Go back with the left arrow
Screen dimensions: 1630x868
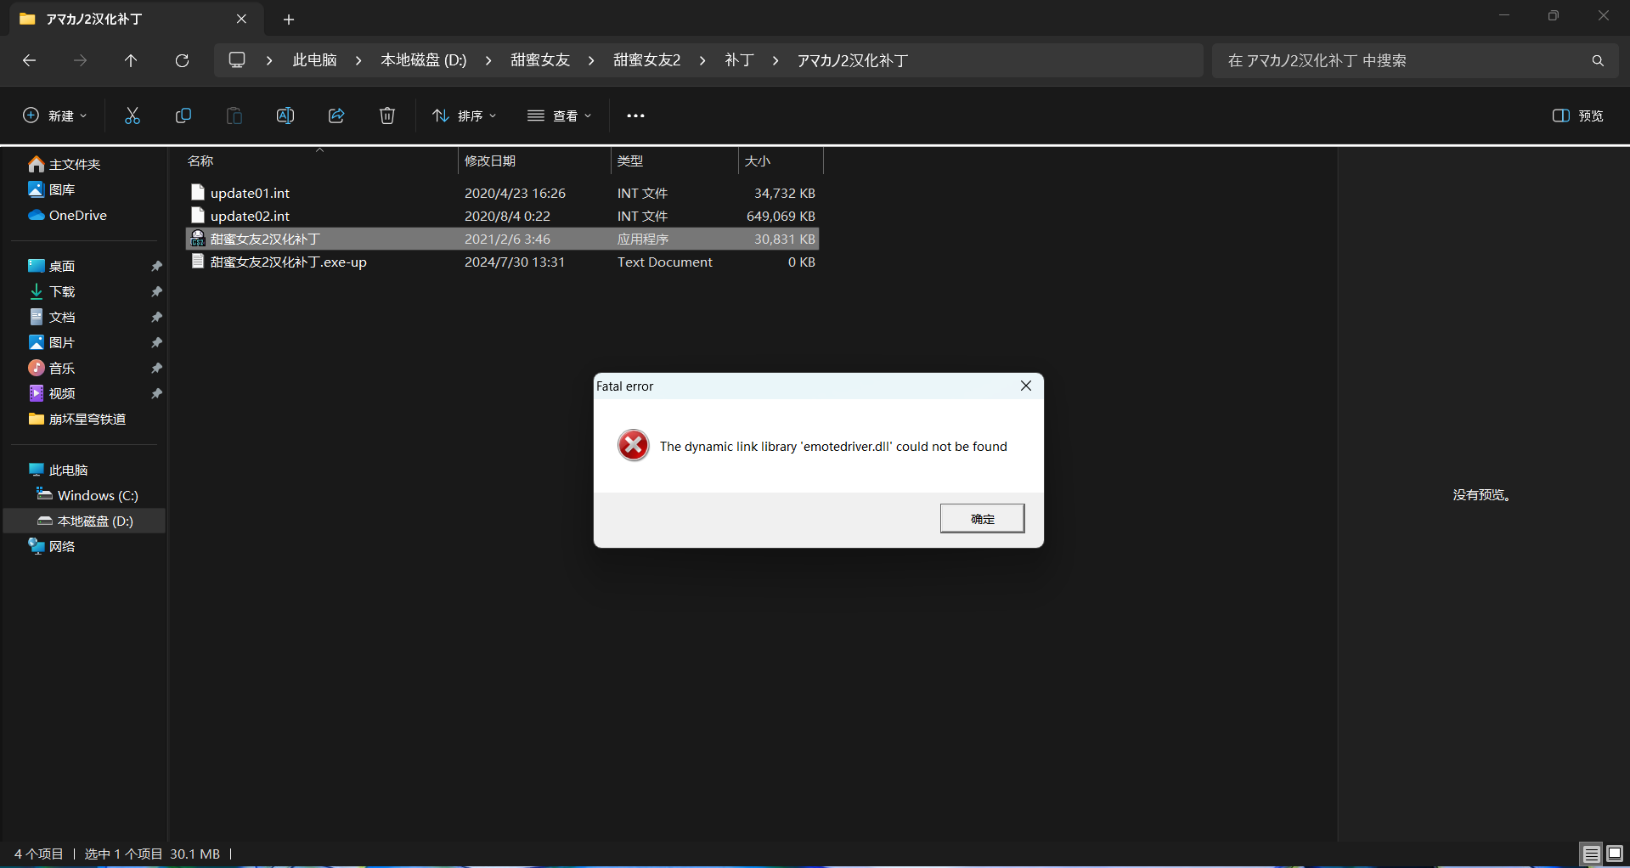[29, 60]
